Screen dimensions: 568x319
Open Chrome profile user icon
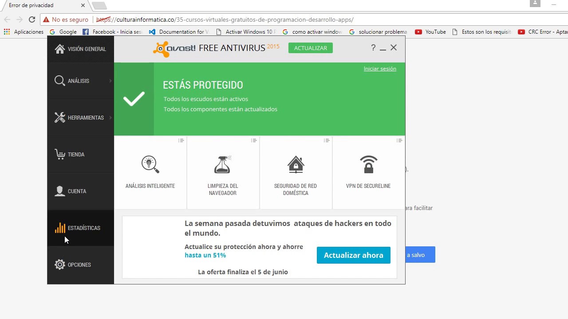pyautogui.click(x=535, y=3)
